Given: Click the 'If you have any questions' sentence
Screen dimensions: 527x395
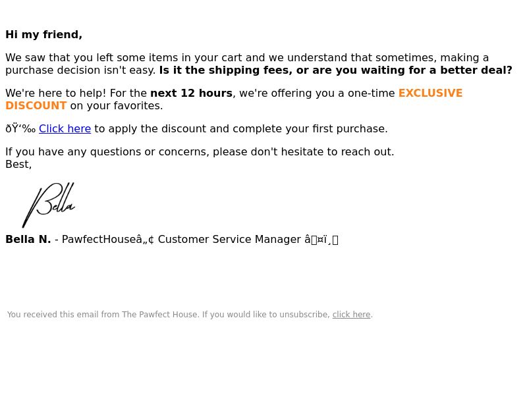Looking at the screenshot, I should click(x=200, y=152).
